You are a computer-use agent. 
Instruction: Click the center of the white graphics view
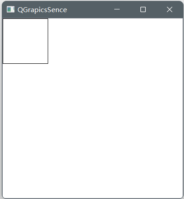click(93, 108)
